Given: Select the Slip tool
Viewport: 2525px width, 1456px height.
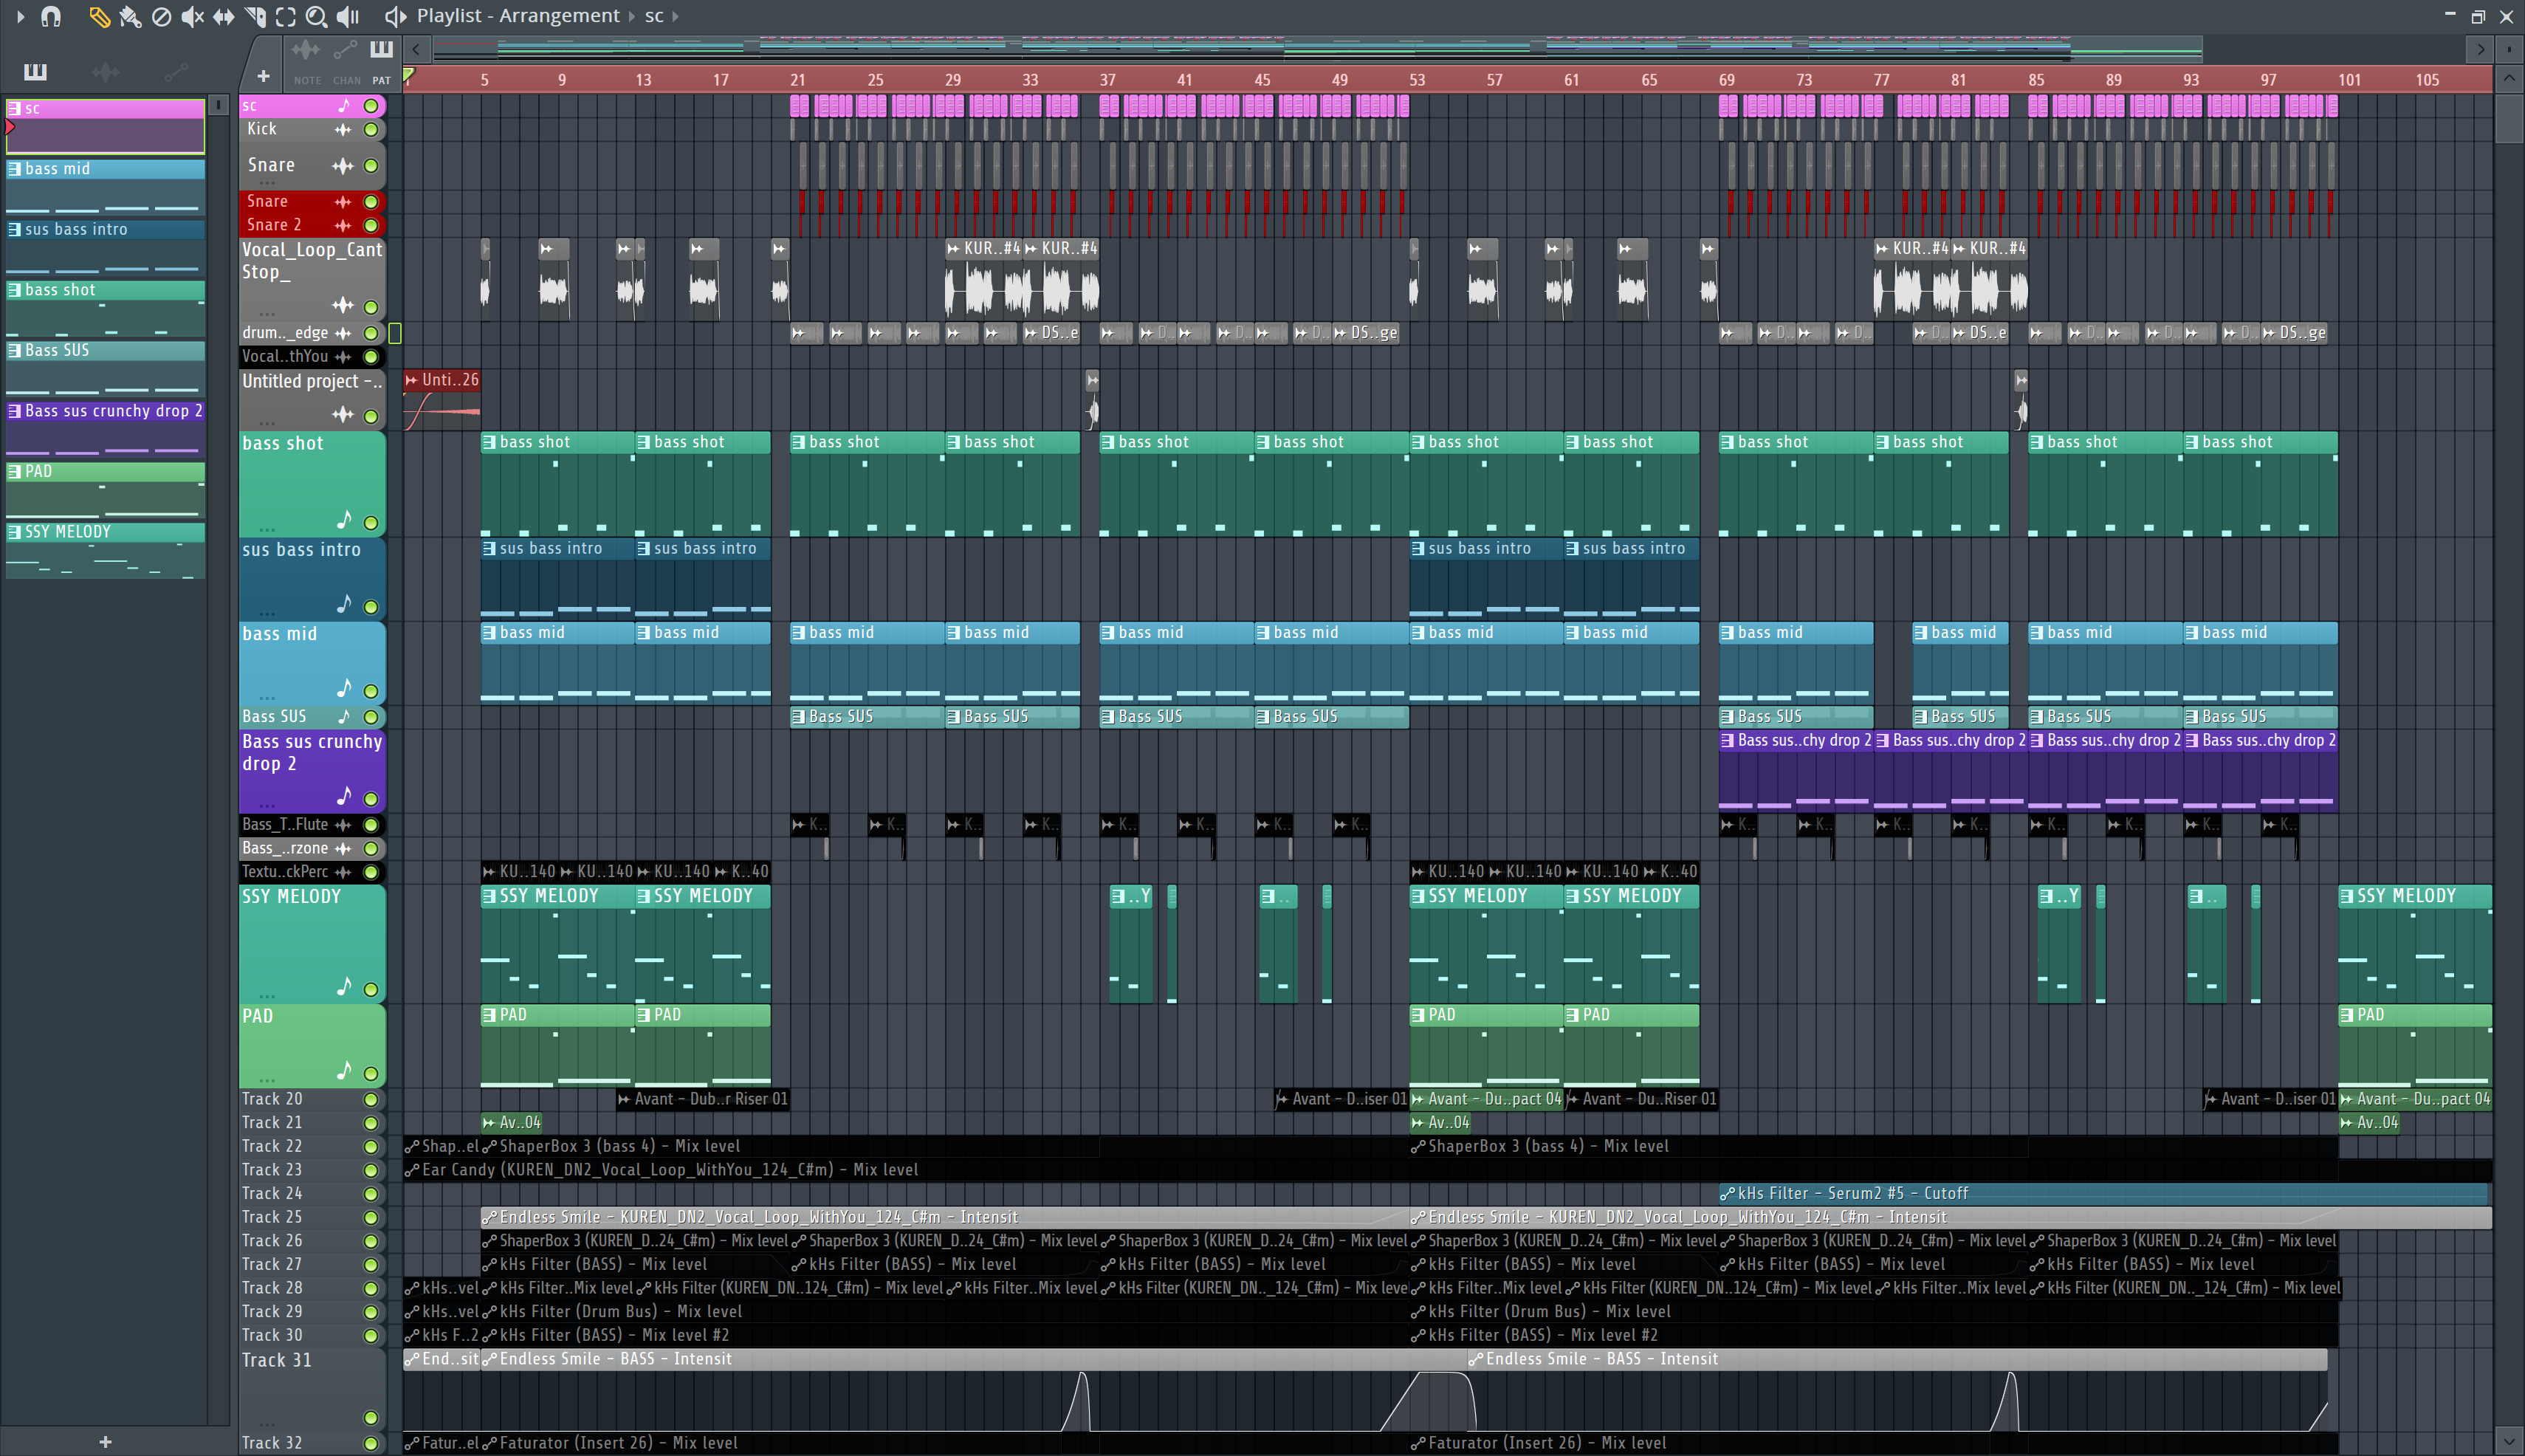Looking at the screenshot, I should (x=223, y=16).
